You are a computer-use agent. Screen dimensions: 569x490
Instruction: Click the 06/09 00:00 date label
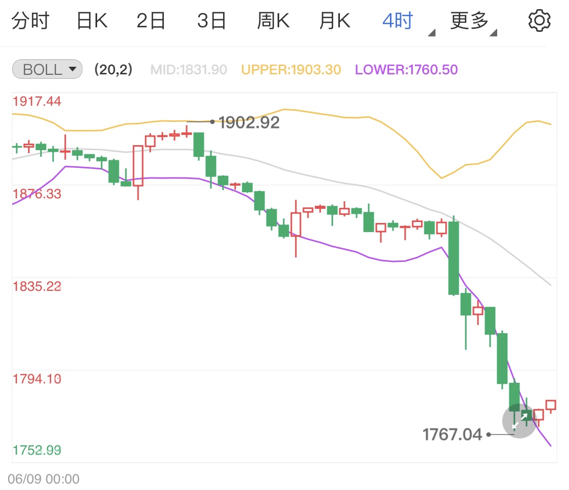43,479
